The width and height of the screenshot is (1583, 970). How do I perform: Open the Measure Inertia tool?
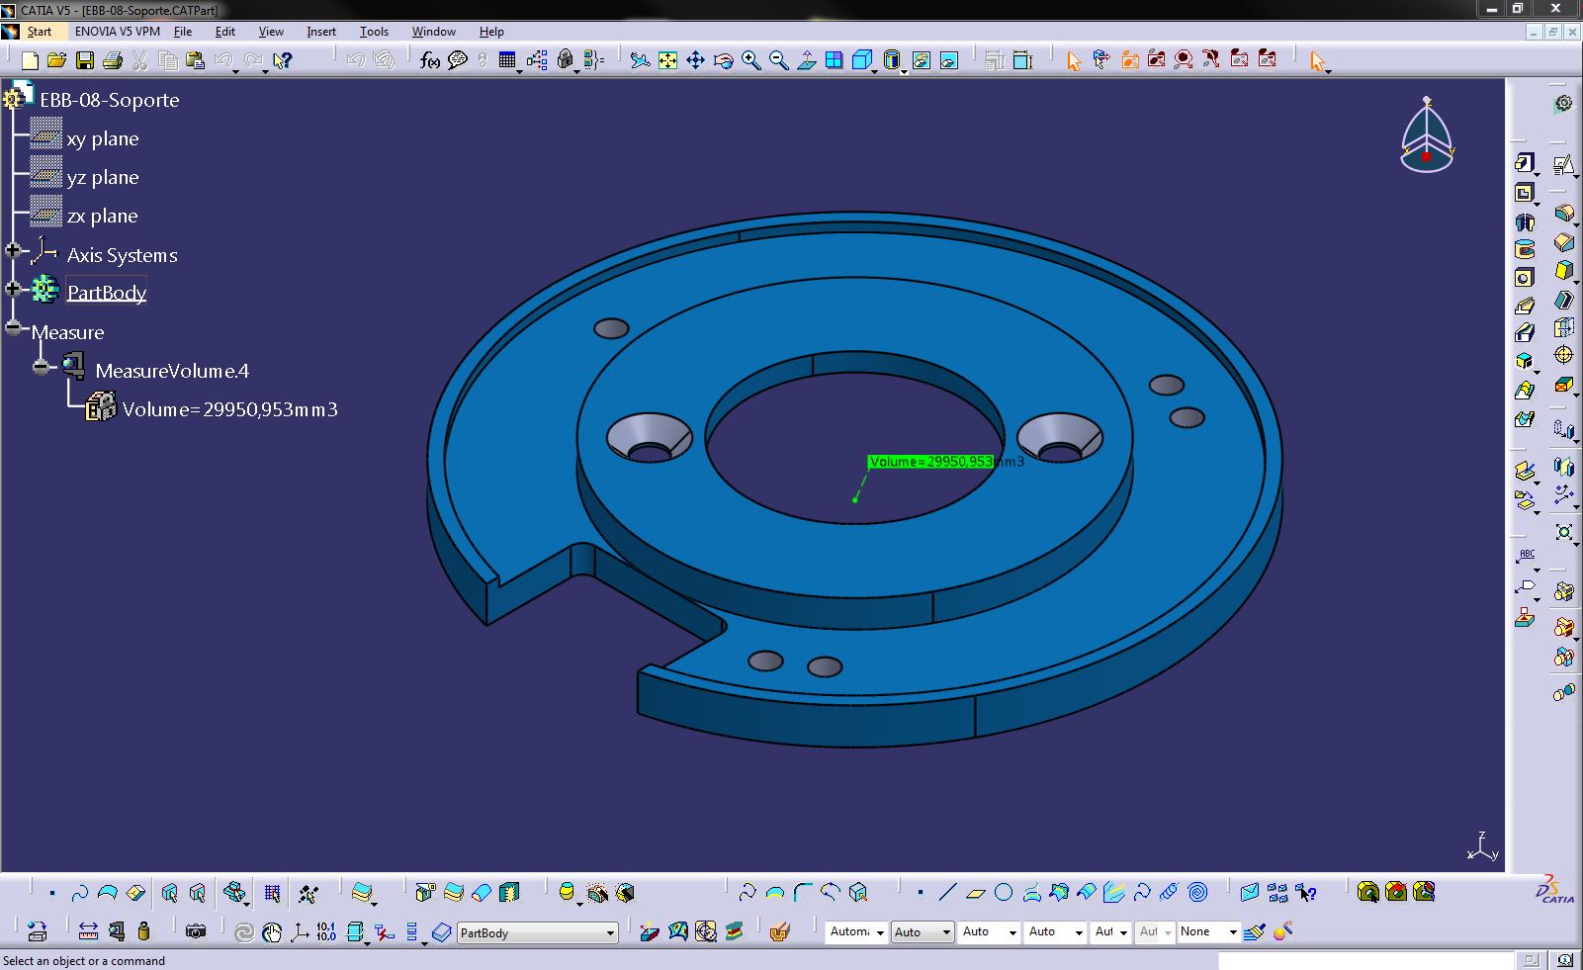tap(144, 931)
